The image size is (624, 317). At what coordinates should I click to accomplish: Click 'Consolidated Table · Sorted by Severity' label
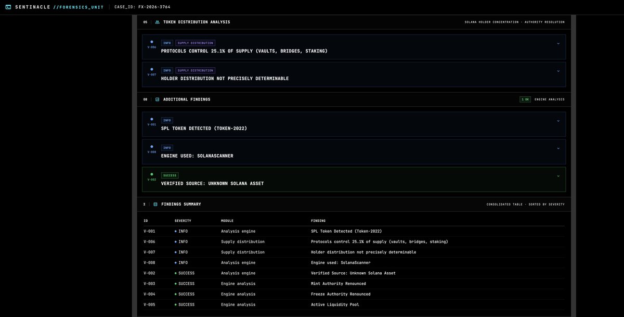coord(526,205)
